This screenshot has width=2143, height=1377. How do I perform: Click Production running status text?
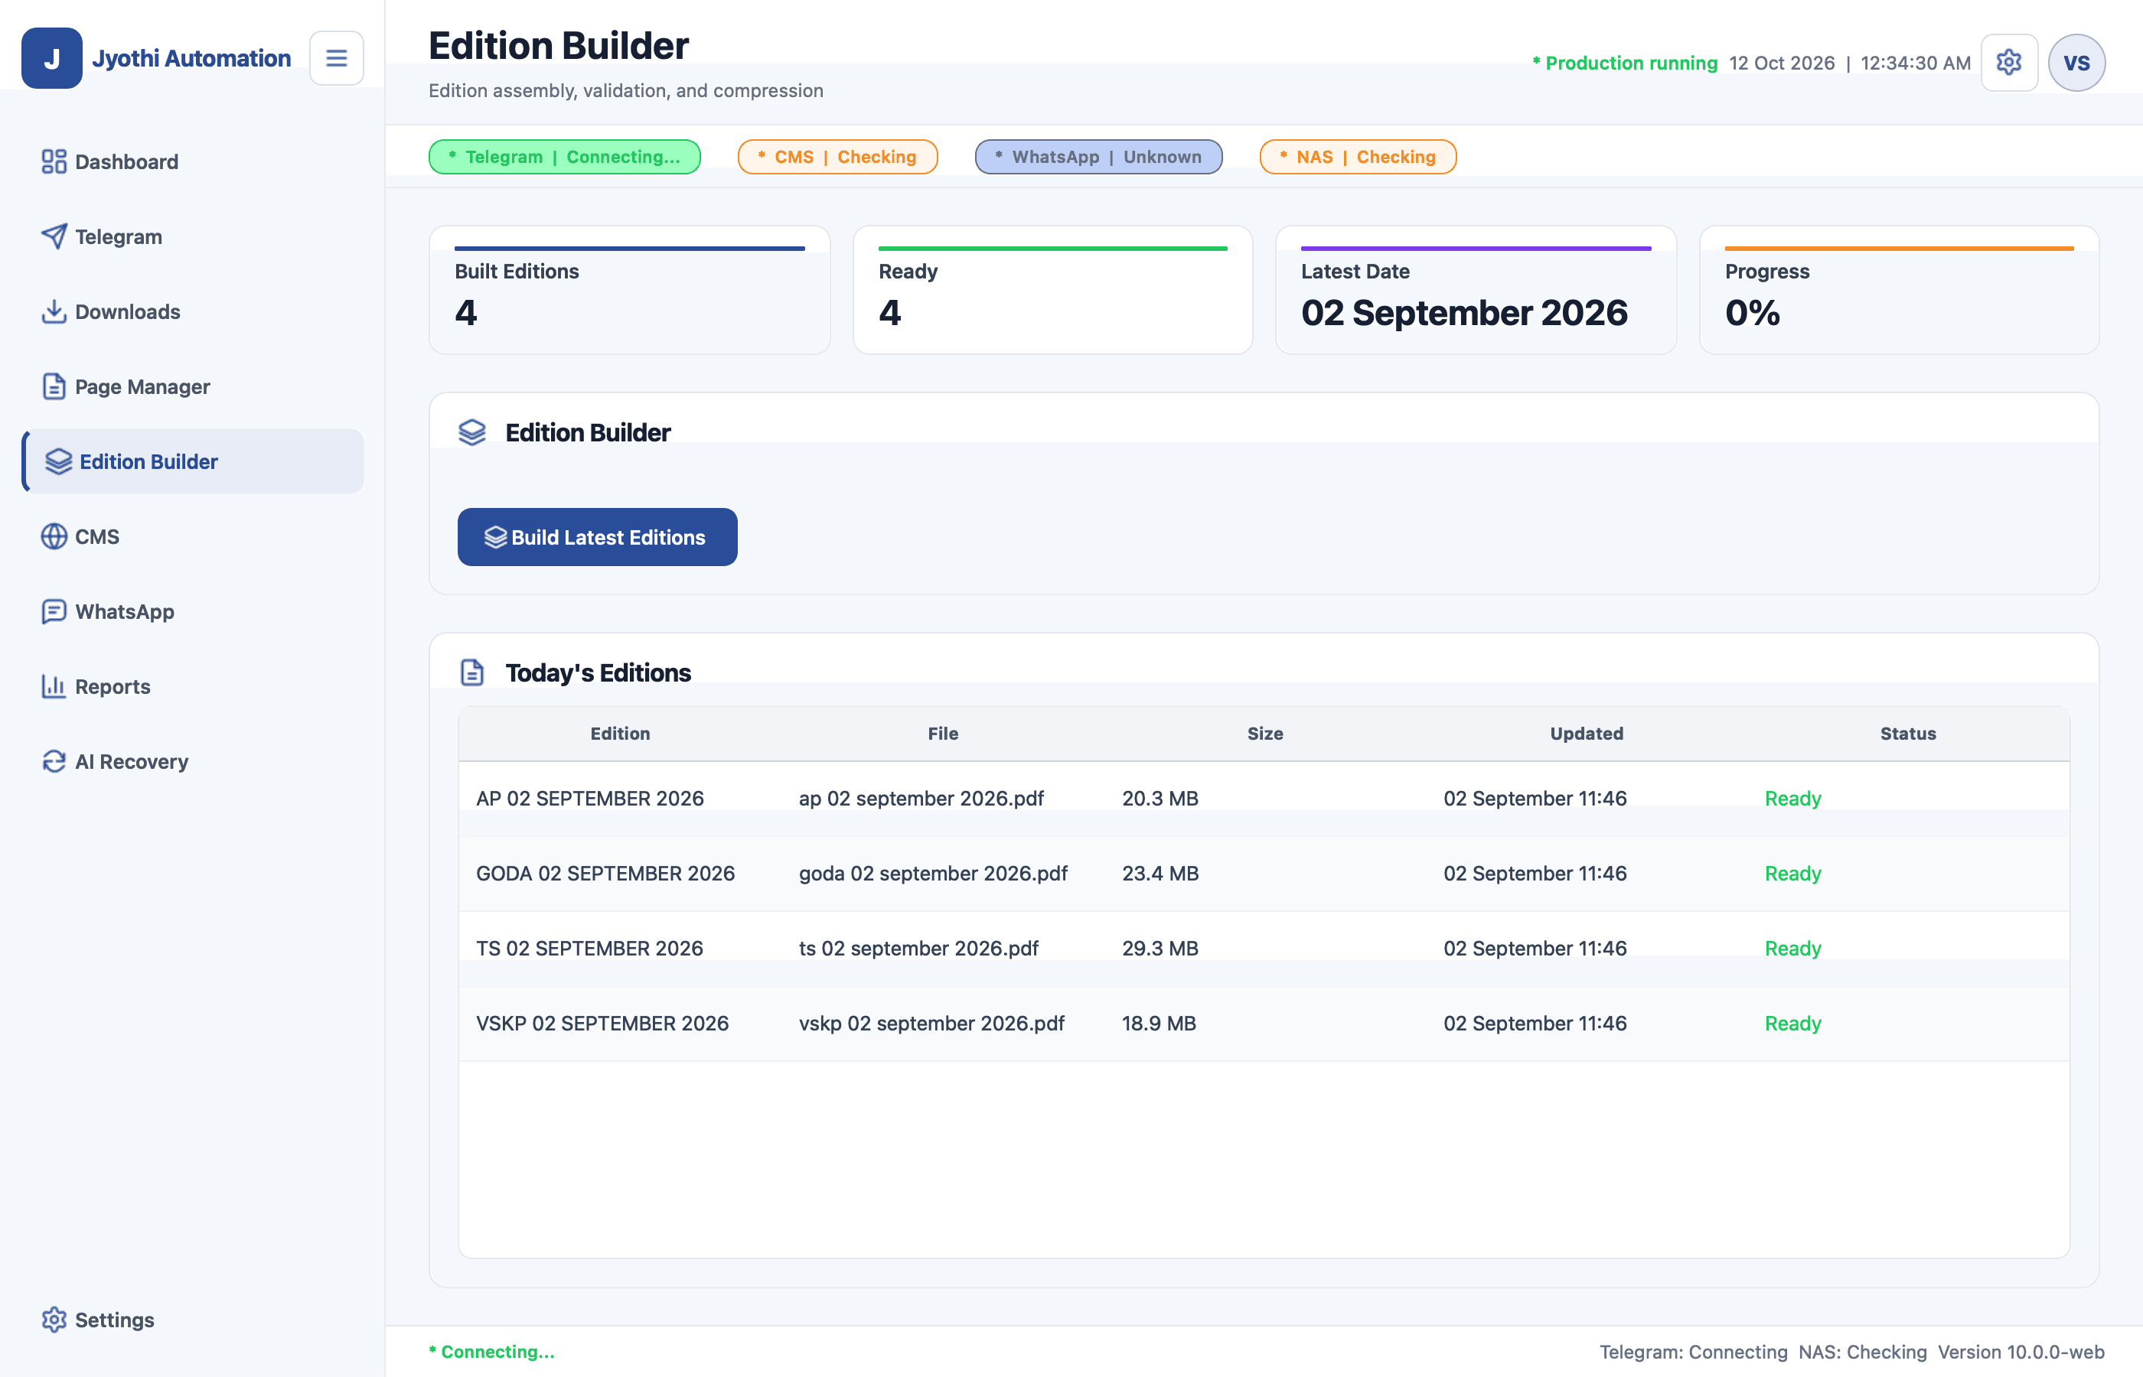[1625, 63]
